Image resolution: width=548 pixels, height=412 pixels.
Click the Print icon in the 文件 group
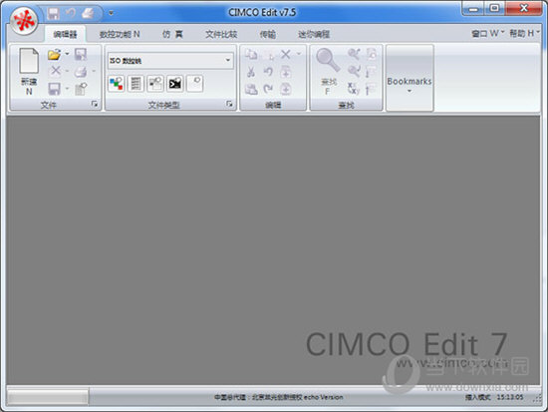click(x=81, y=72)
